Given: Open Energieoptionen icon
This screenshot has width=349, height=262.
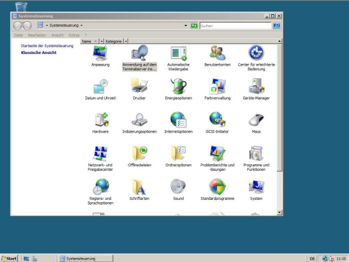Looking at the screenshot, I should pos(179,89).
